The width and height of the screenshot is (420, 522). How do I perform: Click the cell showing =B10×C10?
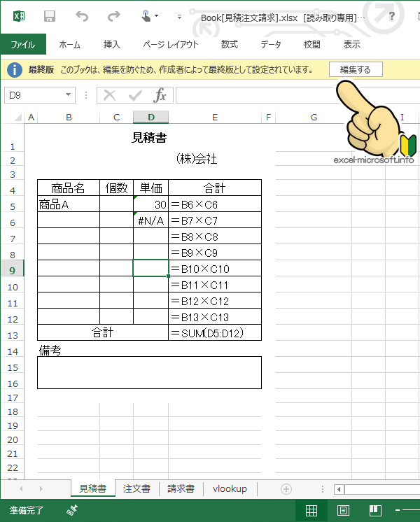click(215, 269)
